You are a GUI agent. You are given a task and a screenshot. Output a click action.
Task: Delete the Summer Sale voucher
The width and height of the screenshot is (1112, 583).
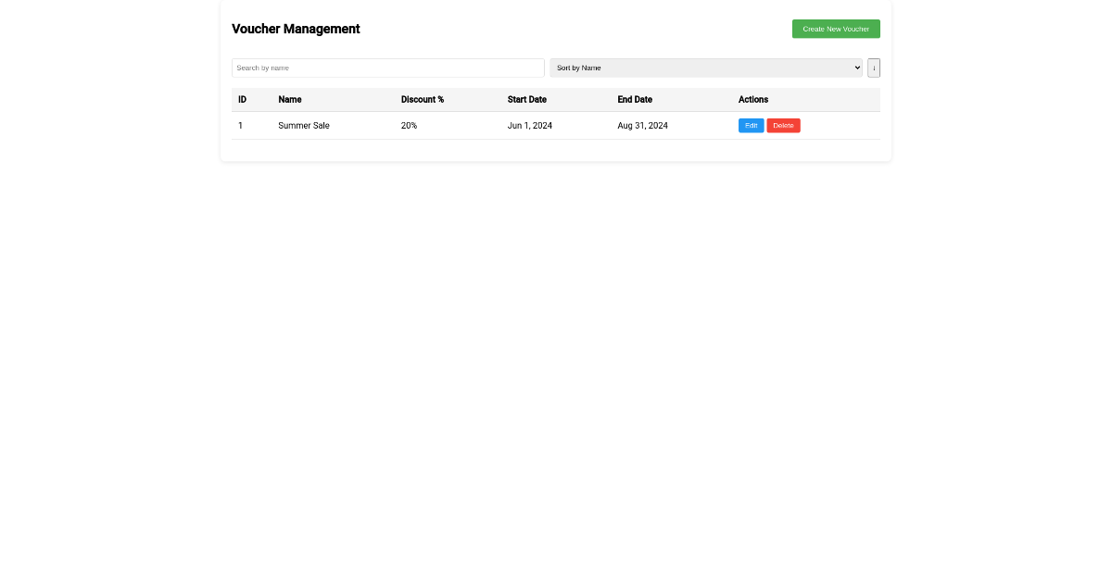(x=783, y=125)
